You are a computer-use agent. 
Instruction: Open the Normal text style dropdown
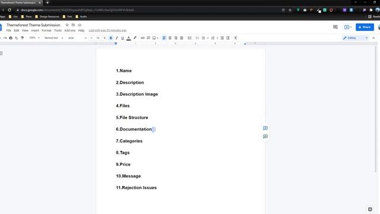(x=53, y=38)
